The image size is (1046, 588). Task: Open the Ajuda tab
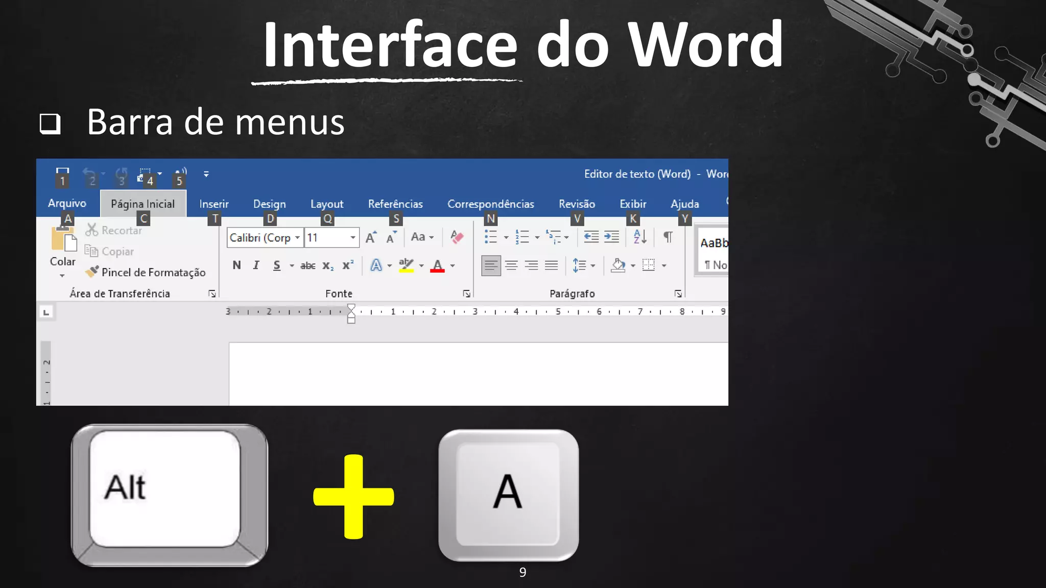(685, 204)
